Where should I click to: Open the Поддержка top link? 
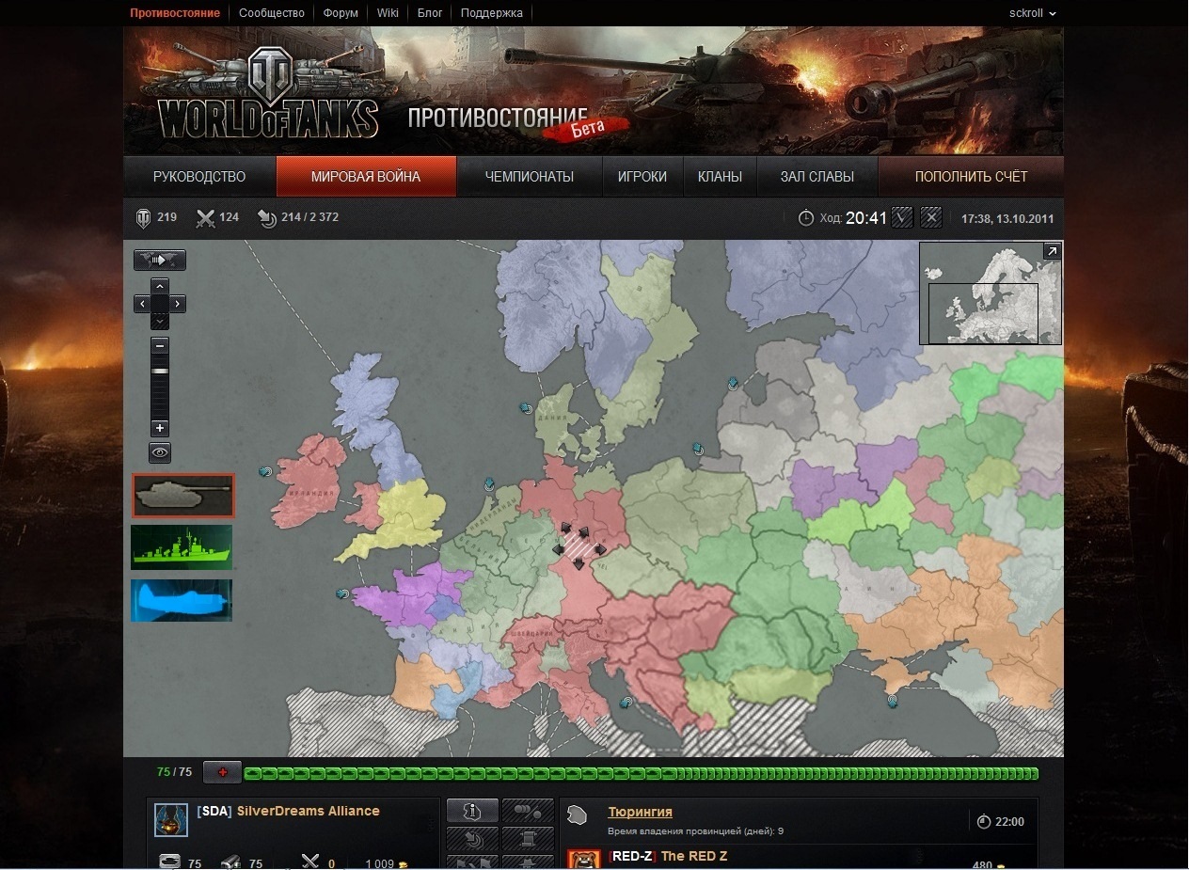(x=492, y=13)
